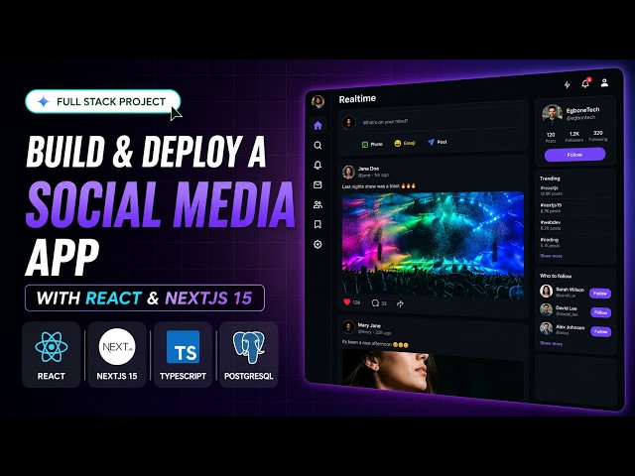Click the Next.js logo tile

click(x=117, y=355)
